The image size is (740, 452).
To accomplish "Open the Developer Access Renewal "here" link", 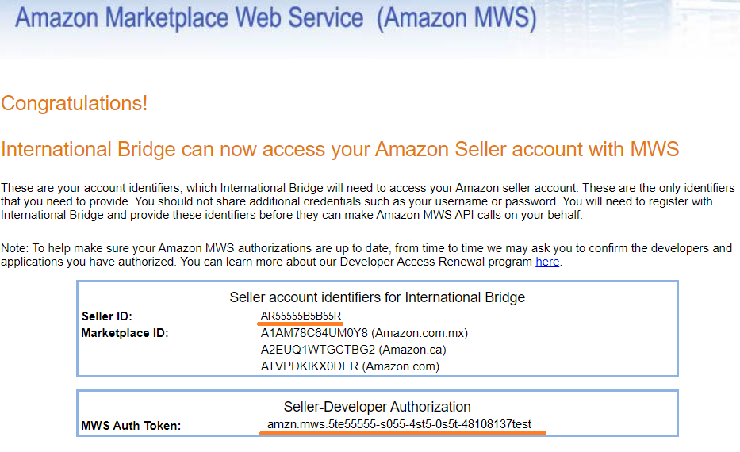I will click(x=547, y=262).
